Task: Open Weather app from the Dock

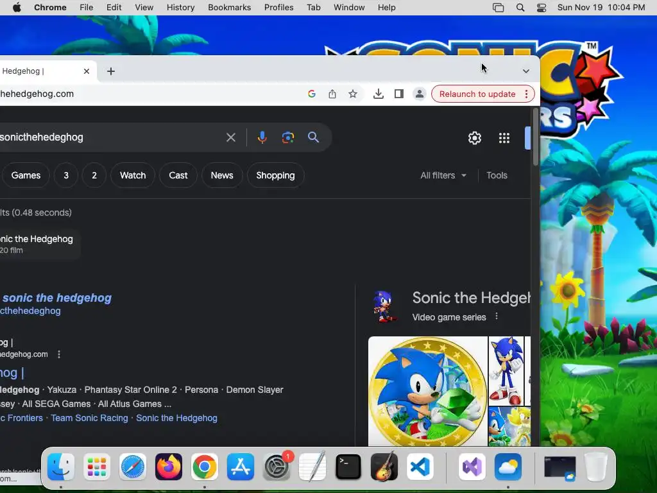Action: (508, 467)
